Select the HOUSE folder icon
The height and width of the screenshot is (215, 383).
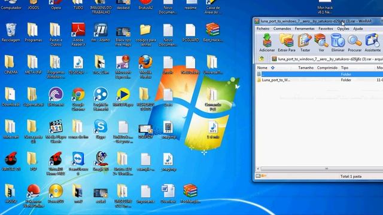[11, 194]
